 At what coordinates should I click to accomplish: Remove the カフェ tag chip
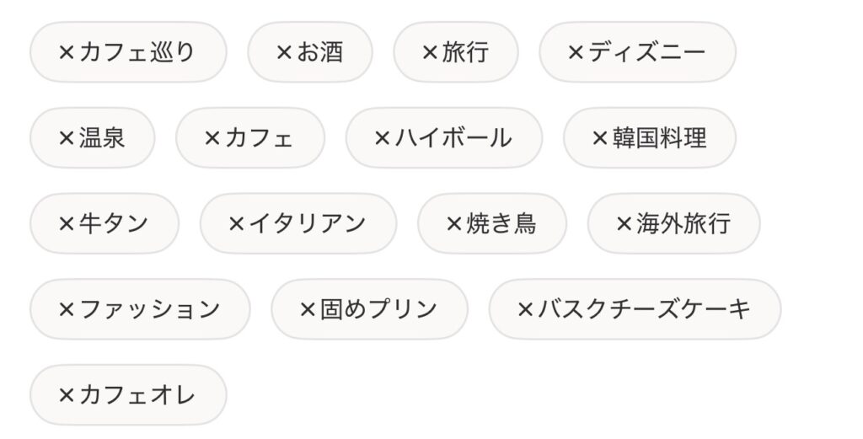click(x=212, y=138)
